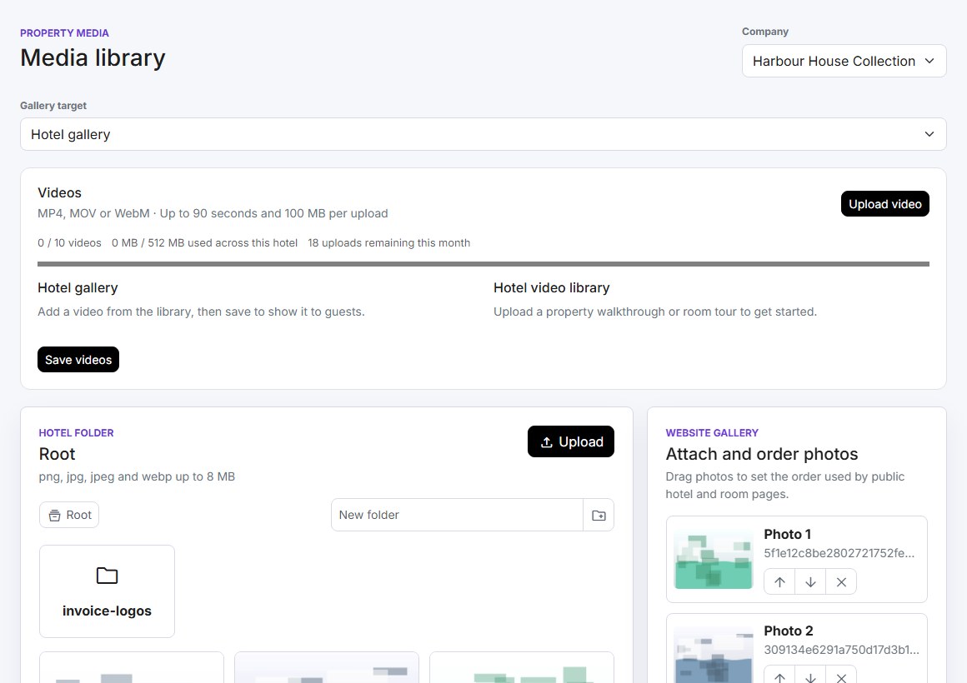Click the Photo 2 filename hash
This screenshot has height=683, width=967.
click(x=841, y=650)
